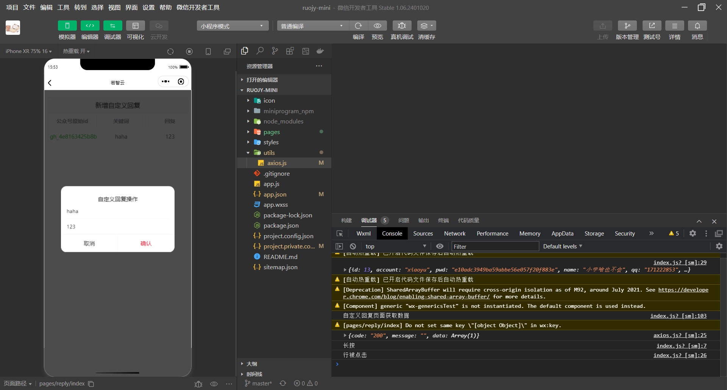Click the preview eye icon
The height and width of the screenshot is (390, 727).
pyautogui.click(x=377, y=26)
